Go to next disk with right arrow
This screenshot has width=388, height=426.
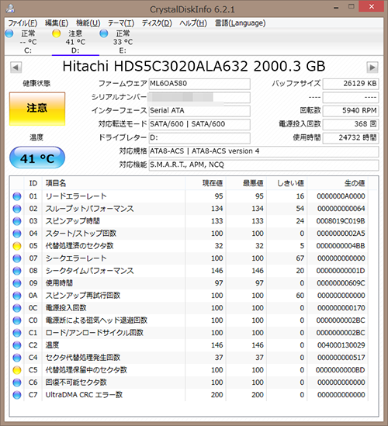click(372, 67)
